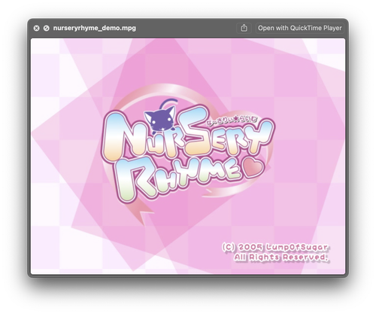
Task: Click the empty title bar area beside the filename
Action: (x=186, y=28)
